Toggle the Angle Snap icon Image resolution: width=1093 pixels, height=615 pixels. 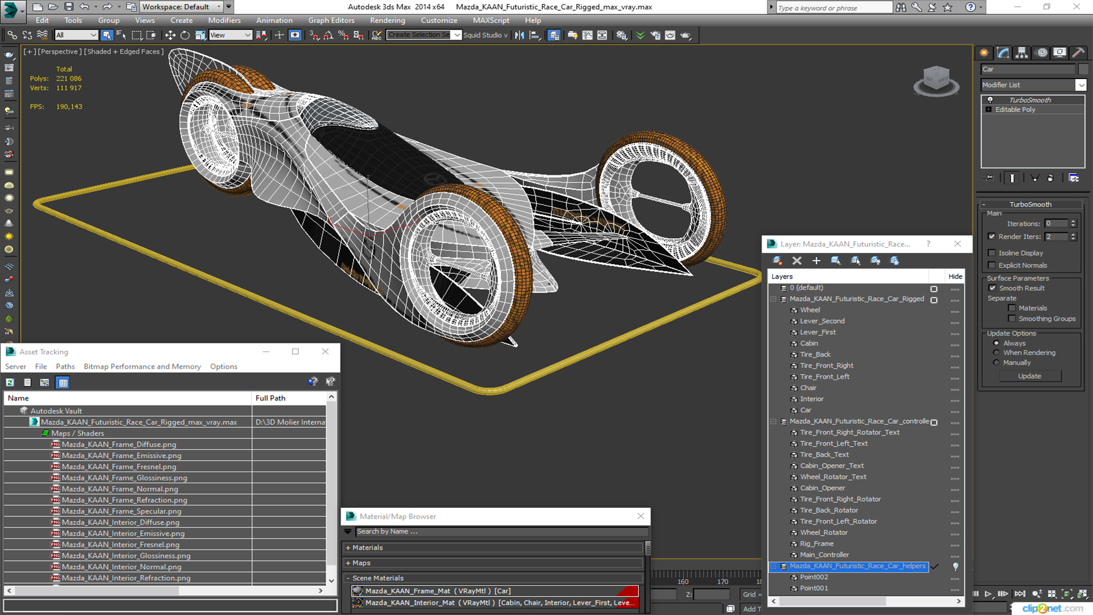pos(328,35)
